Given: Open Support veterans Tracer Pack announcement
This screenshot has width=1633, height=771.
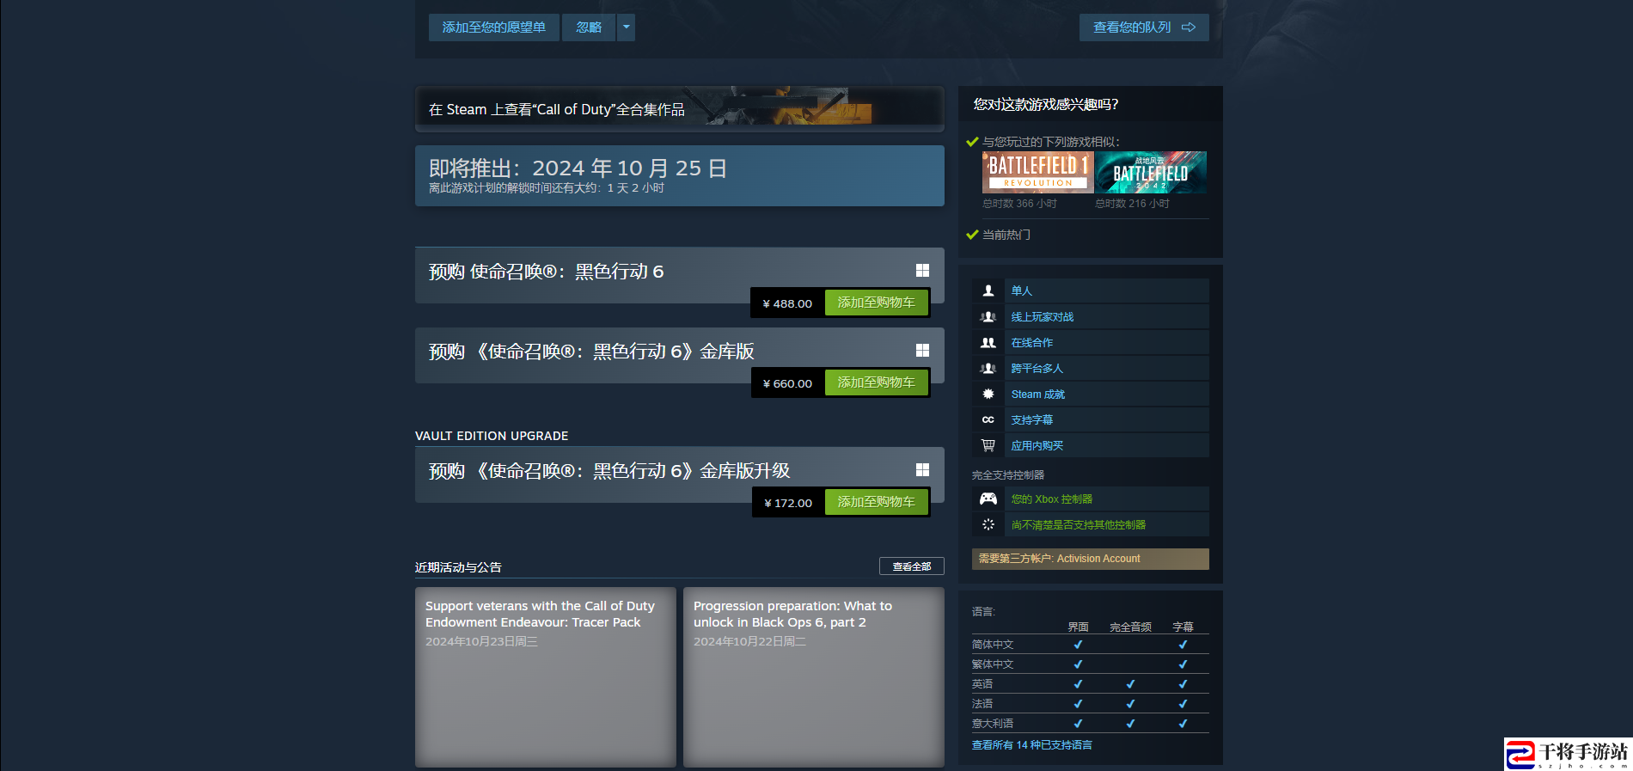Looking at the screenshot, I should (x=546, y=677).
